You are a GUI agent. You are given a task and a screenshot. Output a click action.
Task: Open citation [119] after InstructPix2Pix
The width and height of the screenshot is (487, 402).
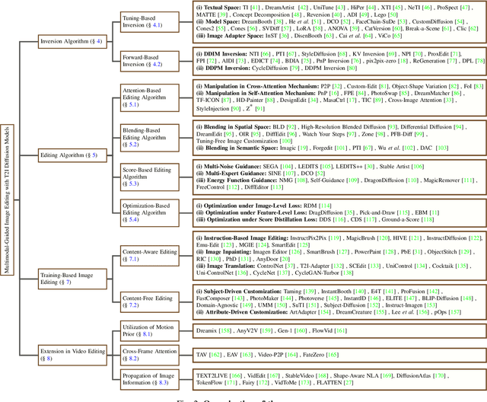(x=335, y=238)
